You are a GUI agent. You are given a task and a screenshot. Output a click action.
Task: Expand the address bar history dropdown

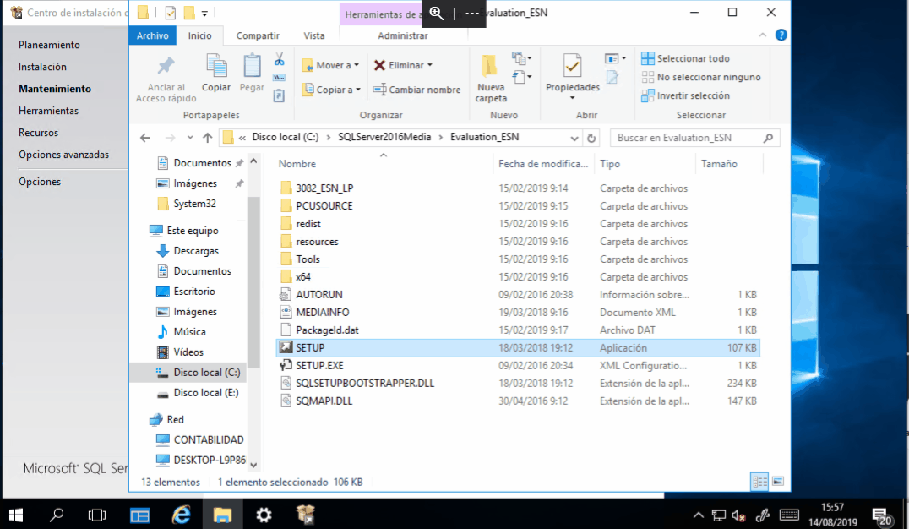(574, 138)
